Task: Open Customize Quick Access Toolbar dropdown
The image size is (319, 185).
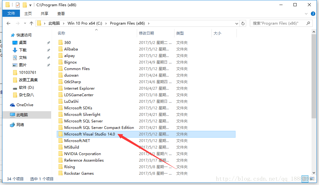Action: pyautogui.click(x=30, y=5)
